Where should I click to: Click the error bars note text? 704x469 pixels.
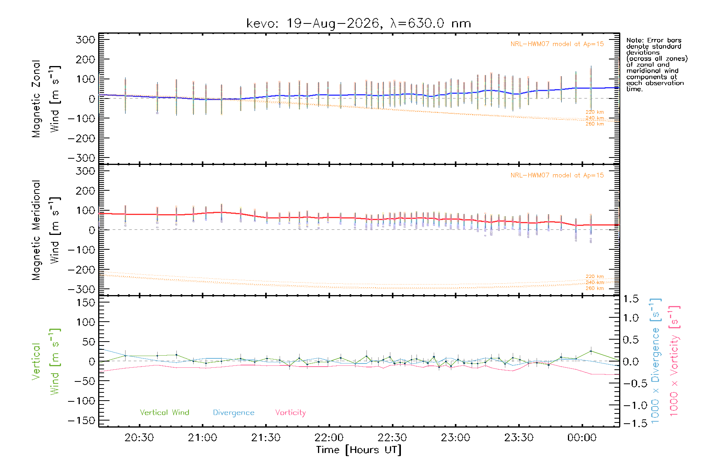click(657, 64)
